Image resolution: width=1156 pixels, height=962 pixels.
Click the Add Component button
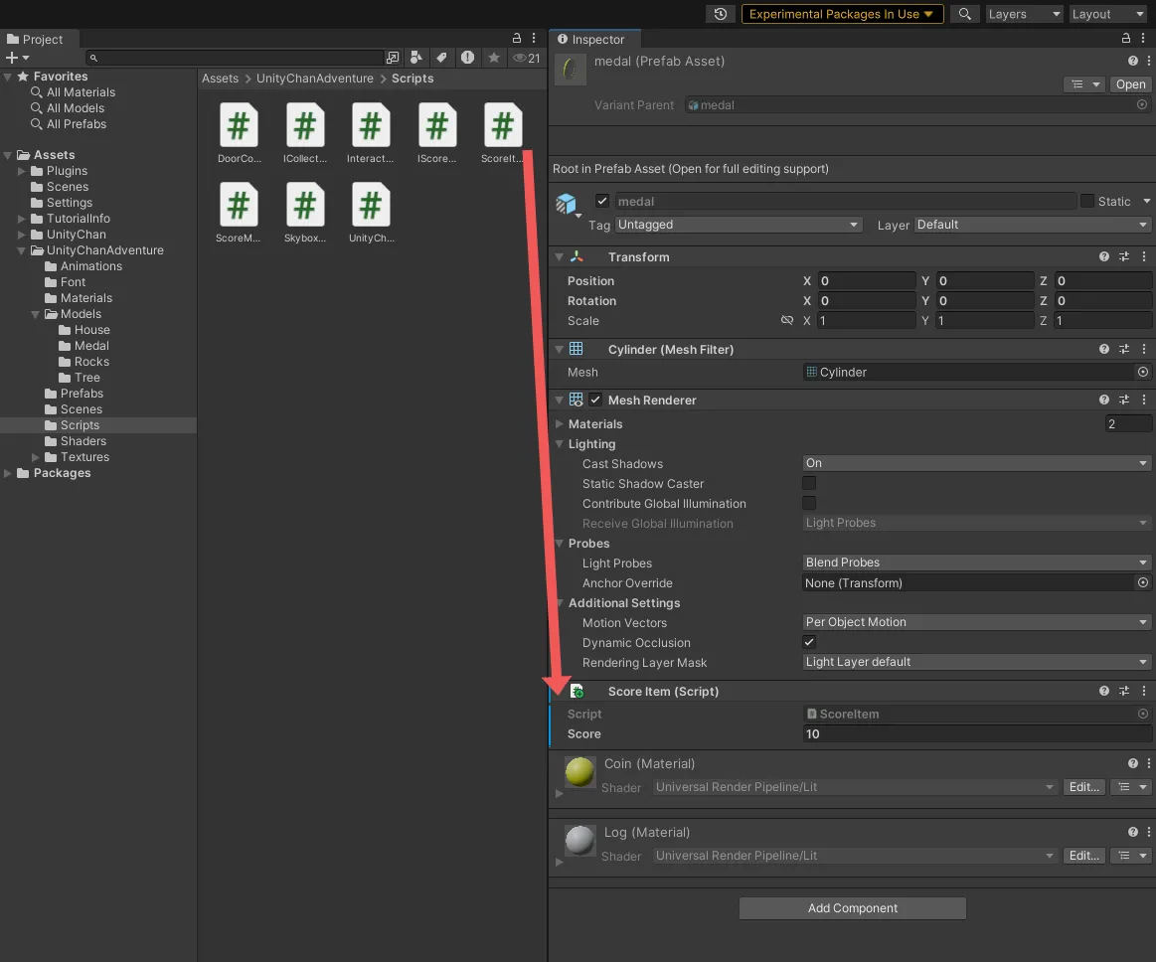[852, 908]
